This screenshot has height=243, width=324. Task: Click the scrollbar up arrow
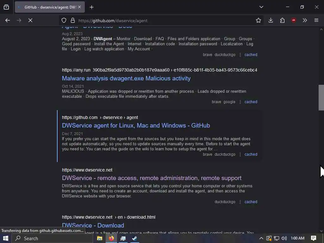[321, 29]
